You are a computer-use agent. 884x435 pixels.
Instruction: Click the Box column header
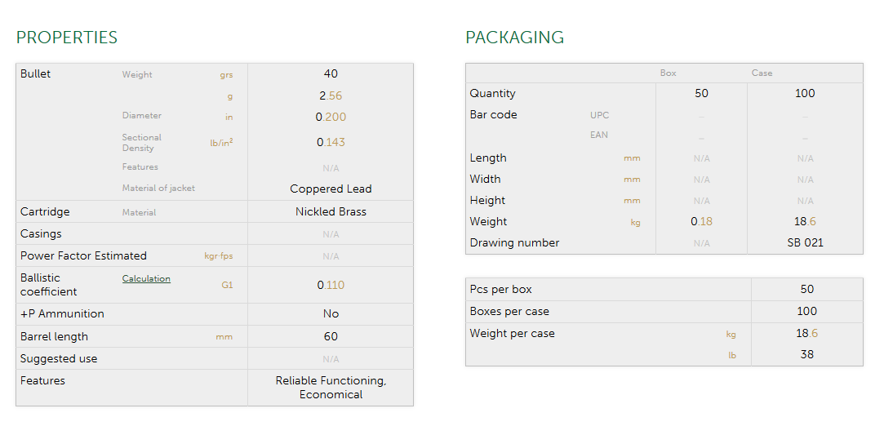(x=668, y=73)
